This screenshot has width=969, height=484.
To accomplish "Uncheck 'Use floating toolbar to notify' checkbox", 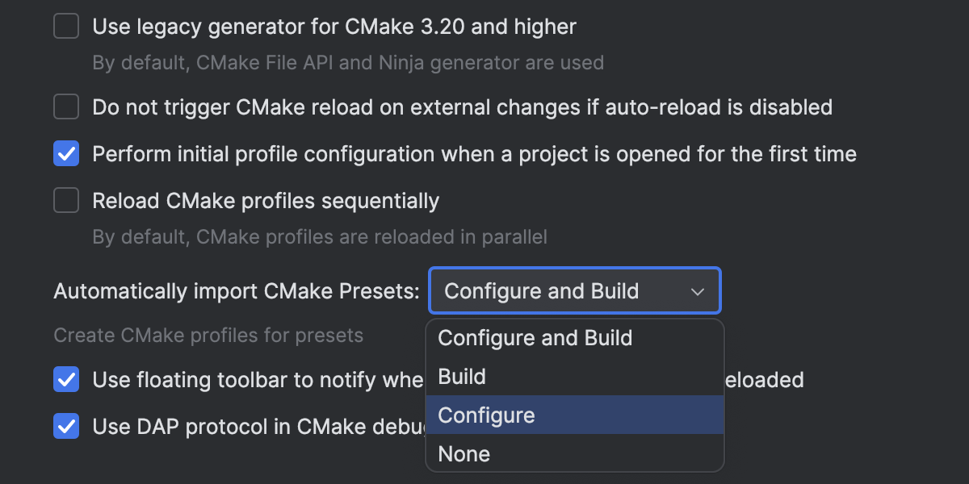I will (66, 379).
